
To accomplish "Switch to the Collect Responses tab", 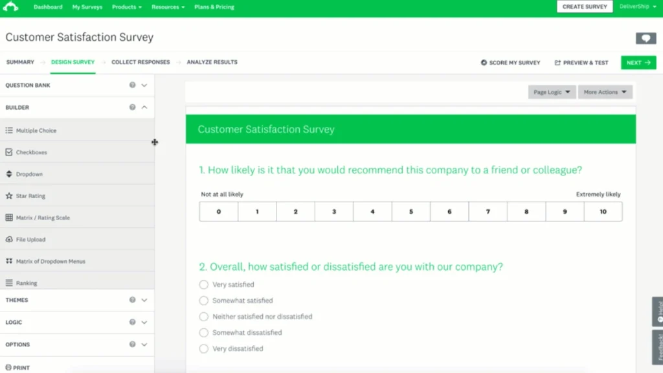I will (140, 62).
